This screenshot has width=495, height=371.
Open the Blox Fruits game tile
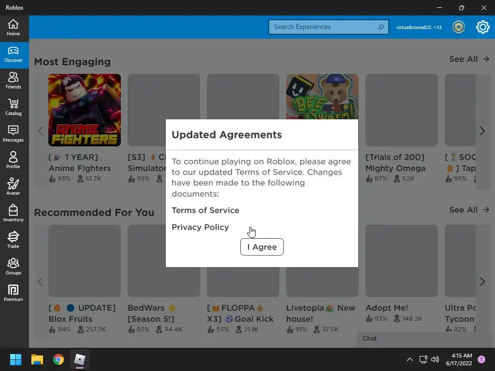click(x=85, y=261)
